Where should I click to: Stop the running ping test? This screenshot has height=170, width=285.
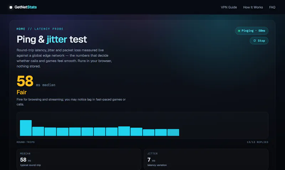click(259, 41)
